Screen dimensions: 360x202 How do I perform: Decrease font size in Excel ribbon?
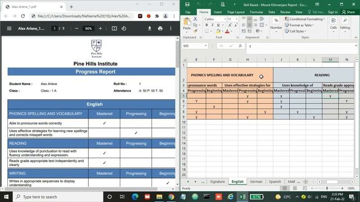pos(236,25)
